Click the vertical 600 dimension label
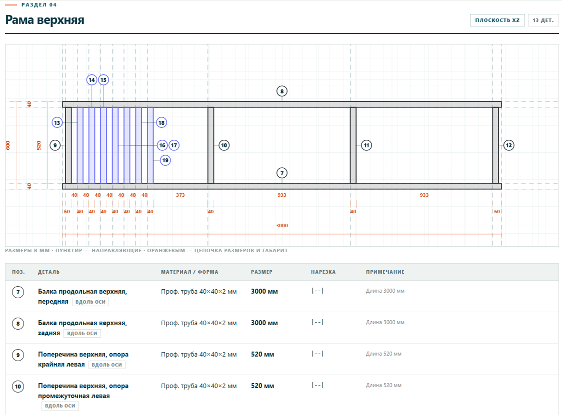The width and height of the screenshot is (562, 415). [8, 145]
